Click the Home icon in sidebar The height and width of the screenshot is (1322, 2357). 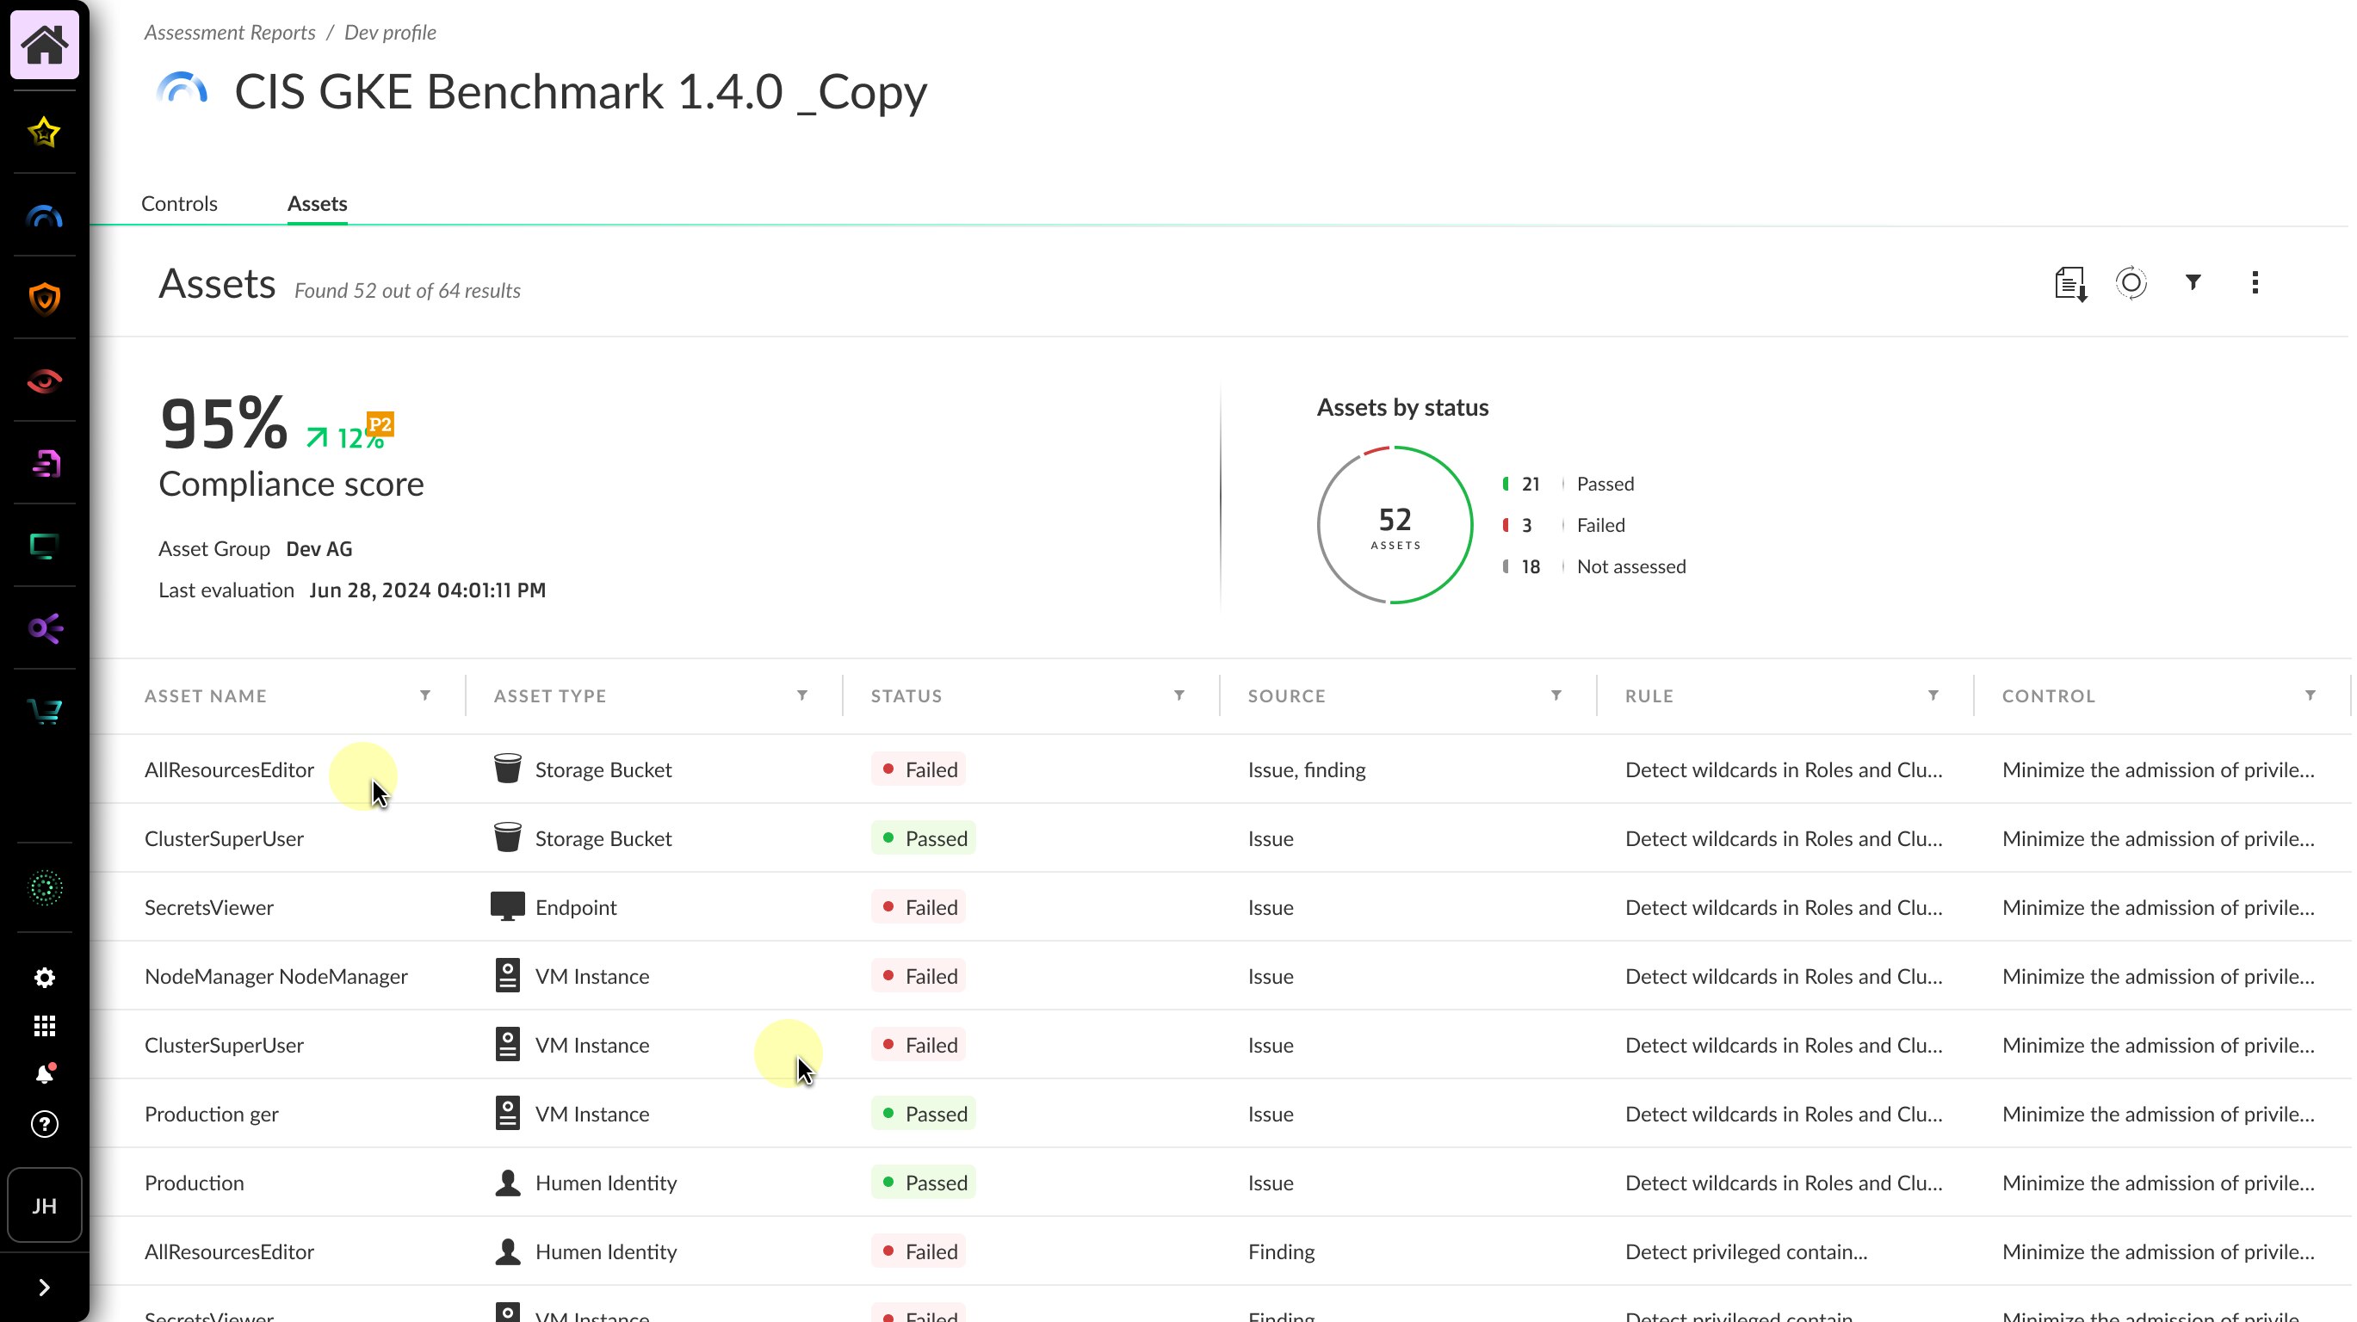point(44,45)
